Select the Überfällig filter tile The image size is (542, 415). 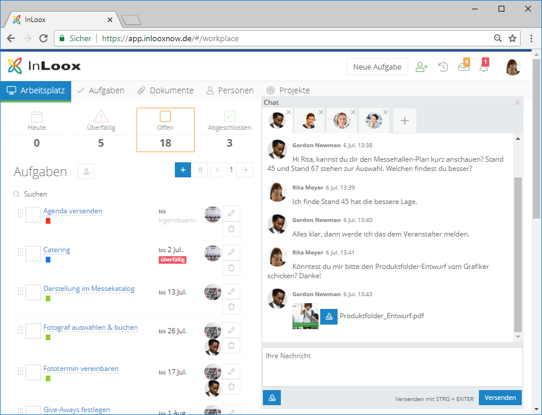coord(101,130)
